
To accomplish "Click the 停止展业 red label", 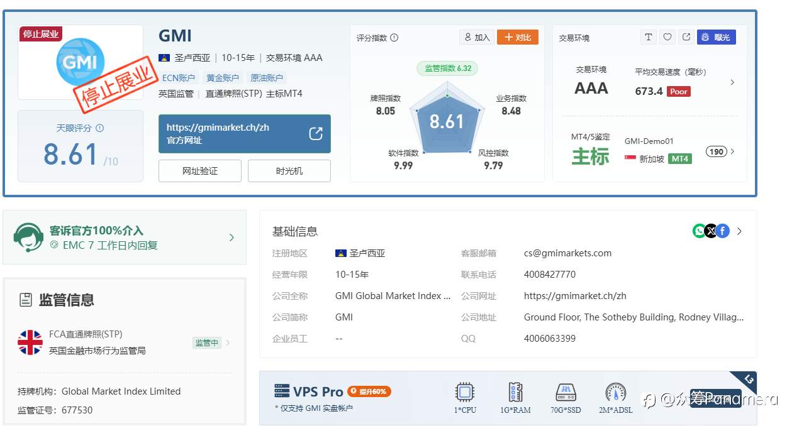I will click(41, 34).
